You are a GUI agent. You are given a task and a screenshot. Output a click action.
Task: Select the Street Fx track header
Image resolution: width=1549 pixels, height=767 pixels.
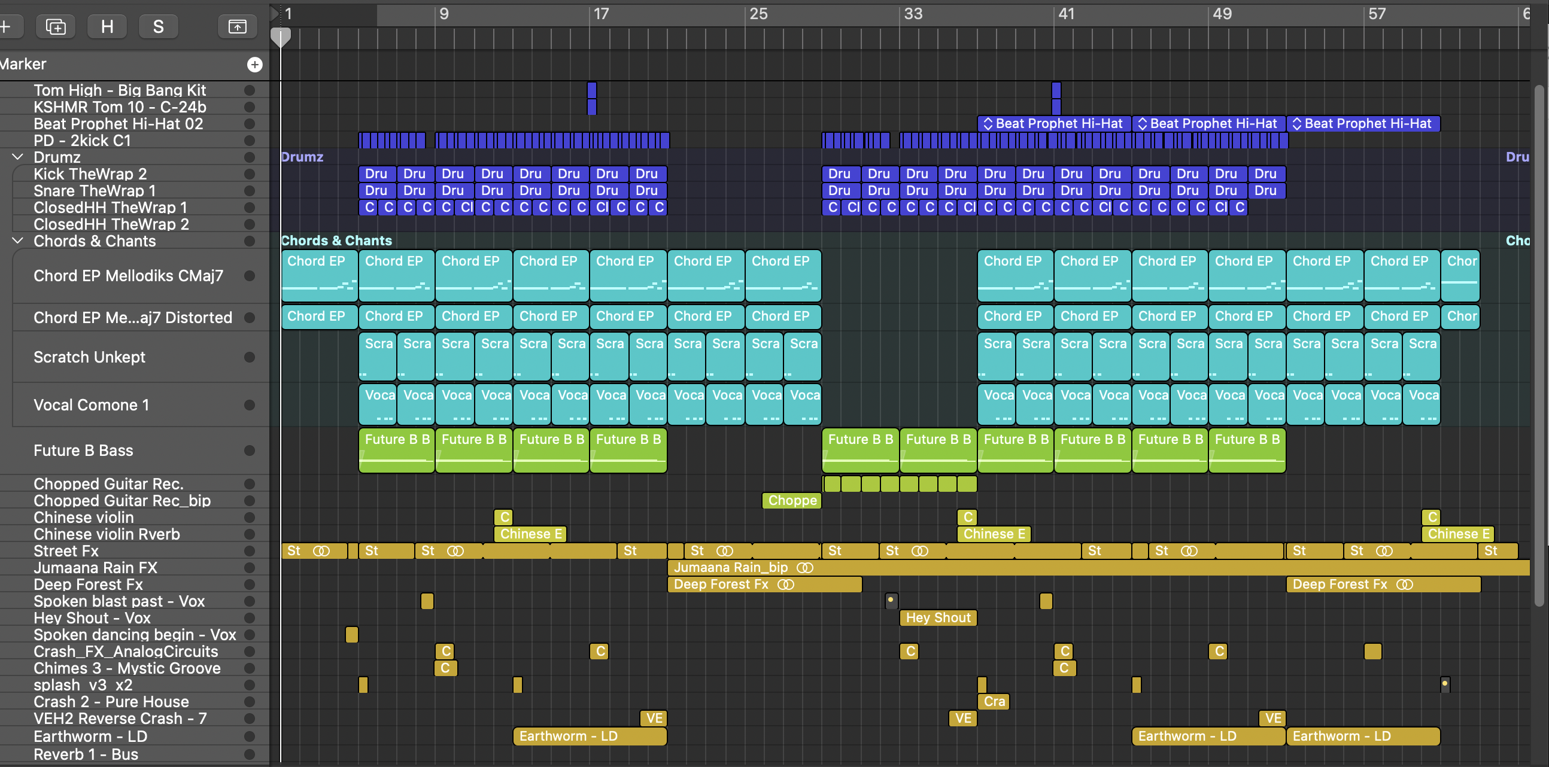[66, 550]
